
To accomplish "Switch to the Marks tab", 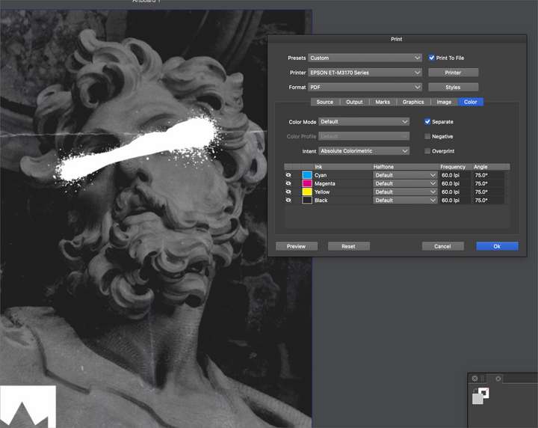I will (383, 102).
